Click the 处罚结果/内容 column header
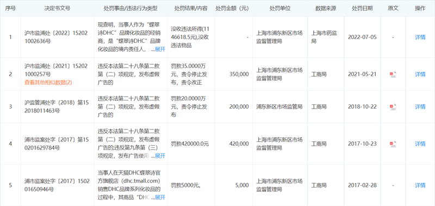435x206 pixels. point(191,8)
